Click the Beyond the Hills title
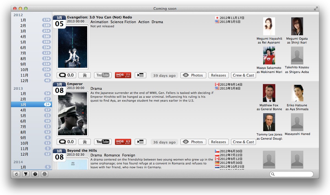Viewport: 330px width, 195px height. pos(82,151)
